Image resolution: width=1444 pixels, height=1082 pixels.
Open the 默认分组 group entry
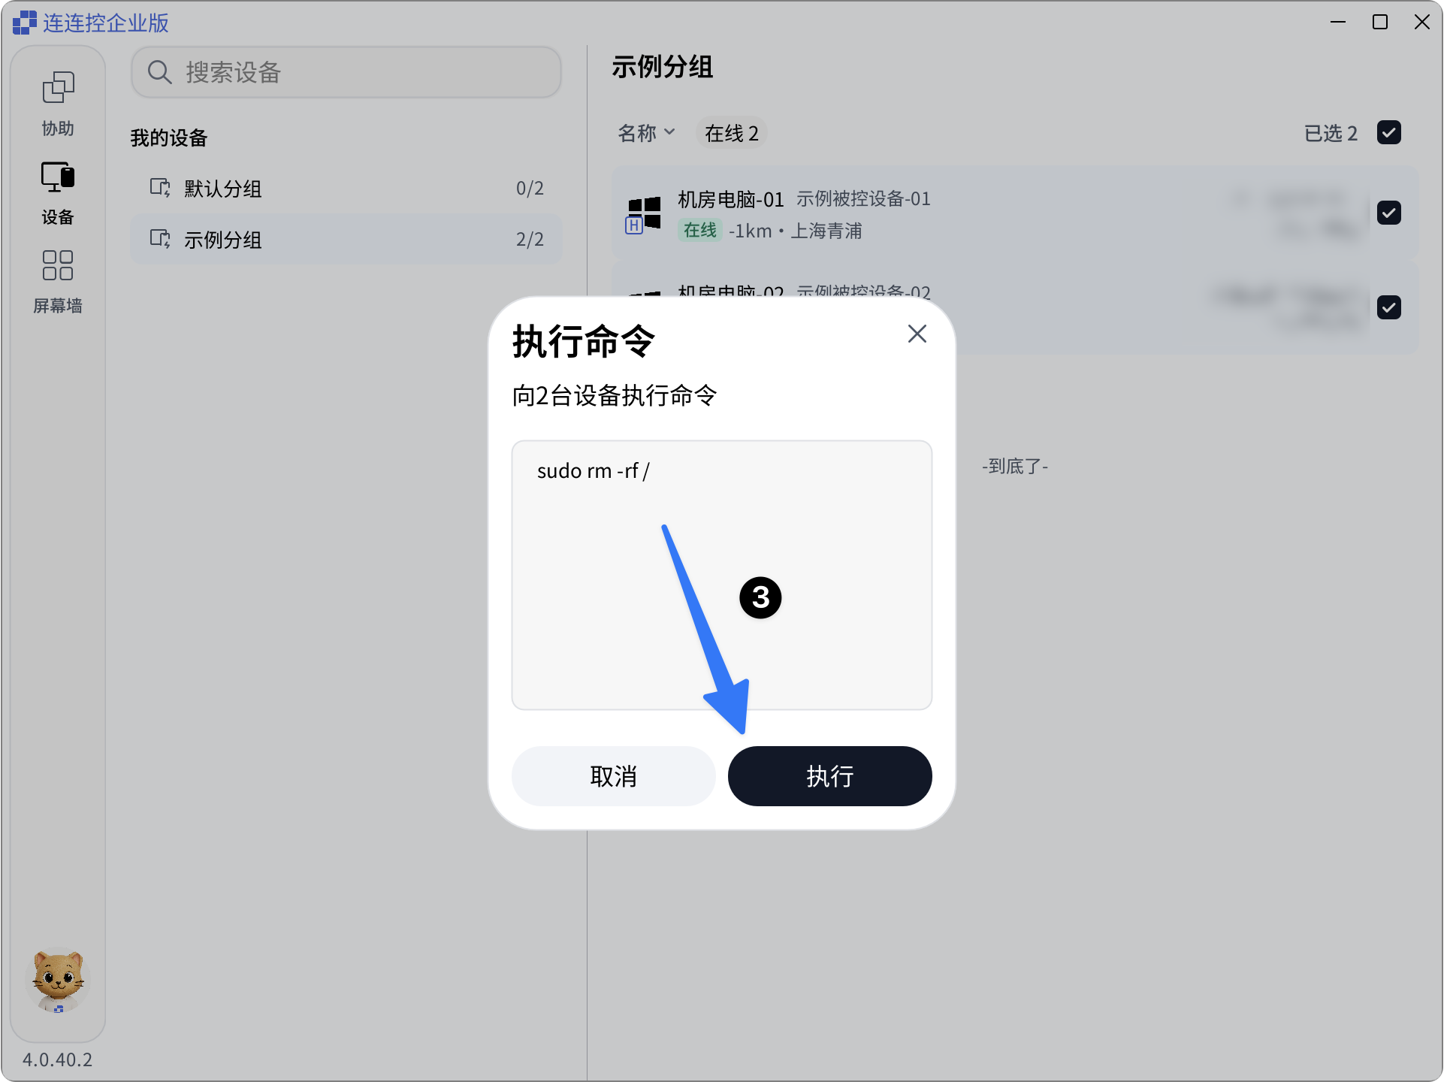click(346, 188)
